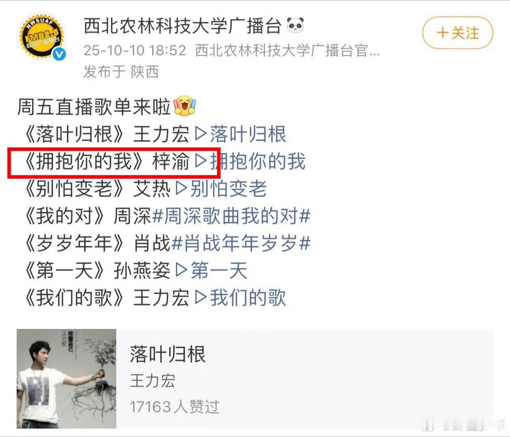This screenshot has height=437, width=510.
Task: Open the 别怕变老 music link
Action: coord(228,189)
